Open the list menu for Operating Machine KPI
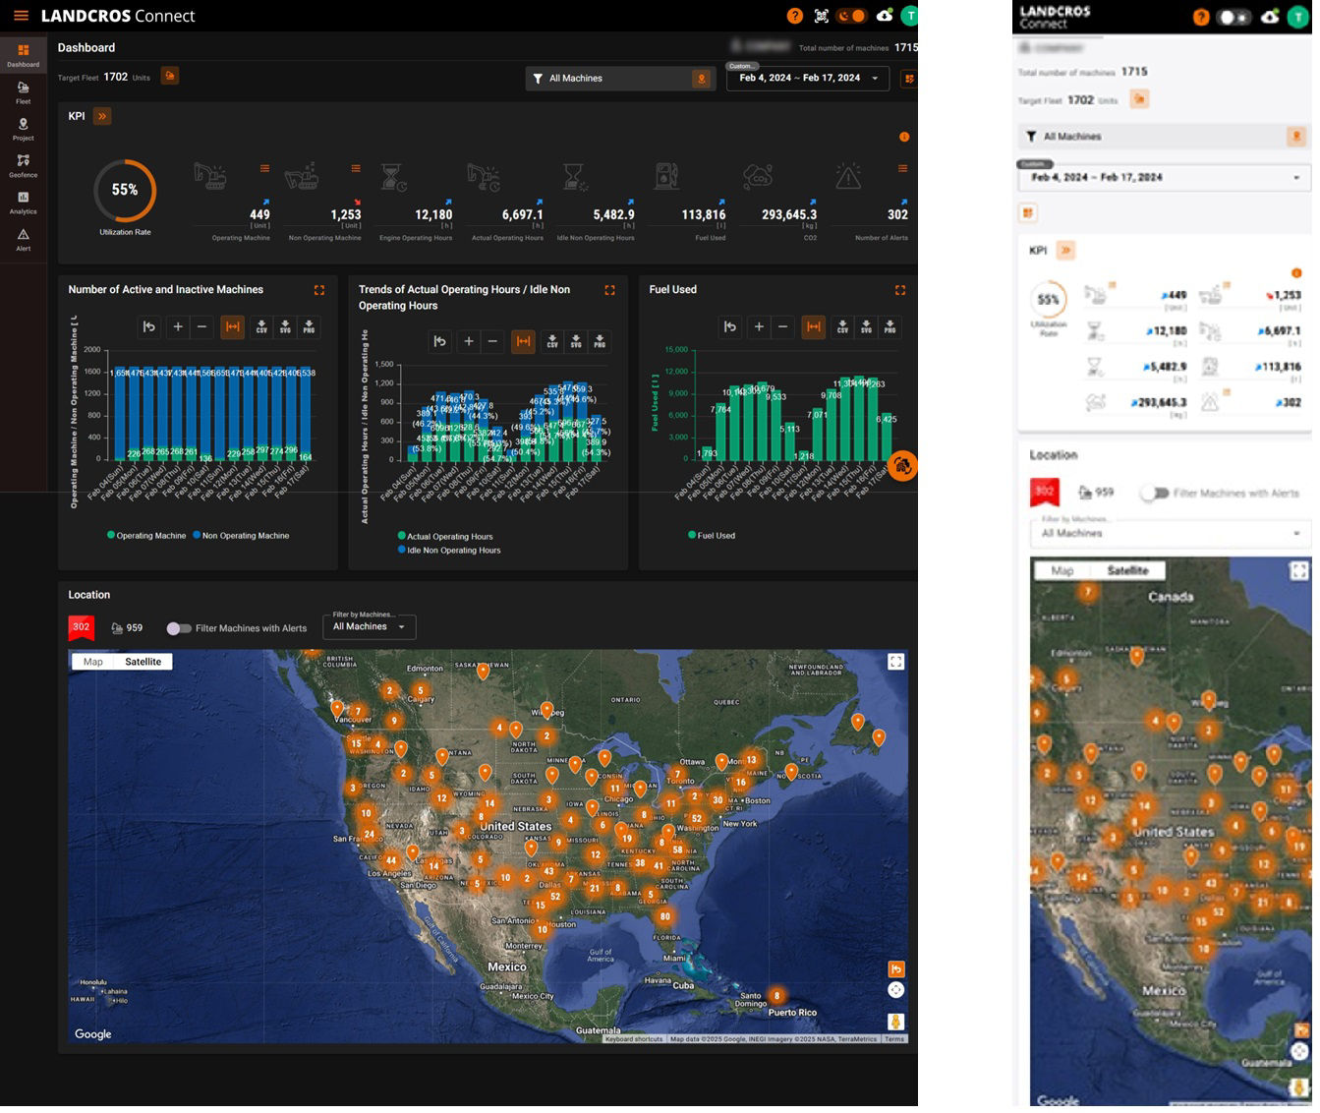Viewport: 1320px width, 1113px height. tap(264, 168)
